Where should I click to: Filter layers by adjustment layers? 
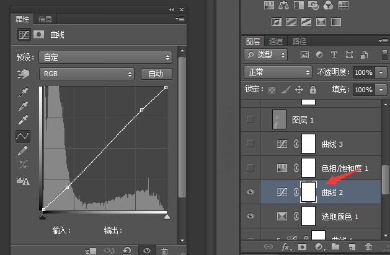[x=319, y=54]
